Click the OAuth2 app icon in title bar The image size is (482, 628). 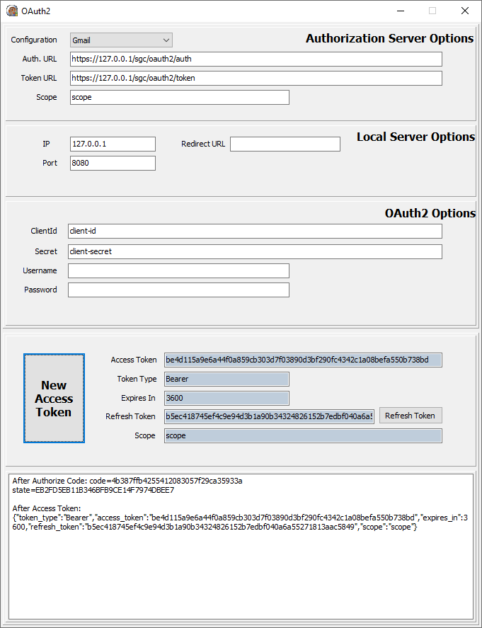pyautogui.click(x=12, y=11)
